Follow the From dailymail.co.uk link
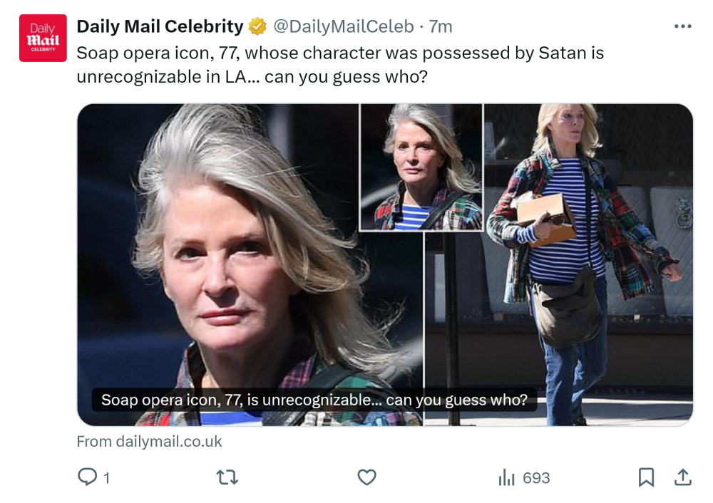This screenshot has width=713, height=503. point(149,442)
